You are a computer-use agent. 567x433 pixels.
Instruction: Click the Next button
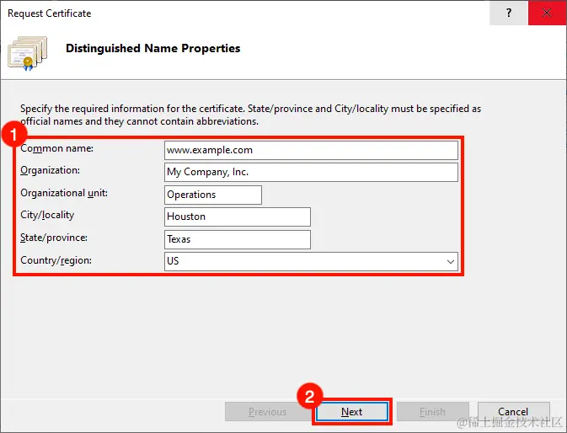click(352, 412)
